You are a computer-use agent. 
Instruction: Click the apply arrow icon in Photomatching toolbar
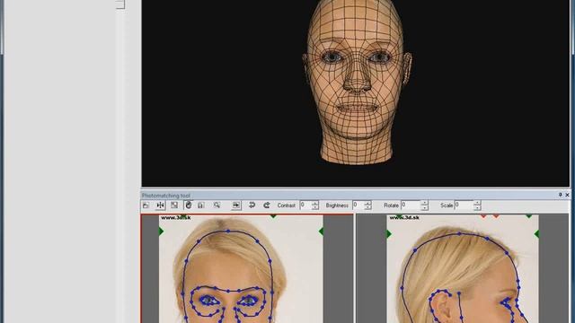click(x=236, y=205)
